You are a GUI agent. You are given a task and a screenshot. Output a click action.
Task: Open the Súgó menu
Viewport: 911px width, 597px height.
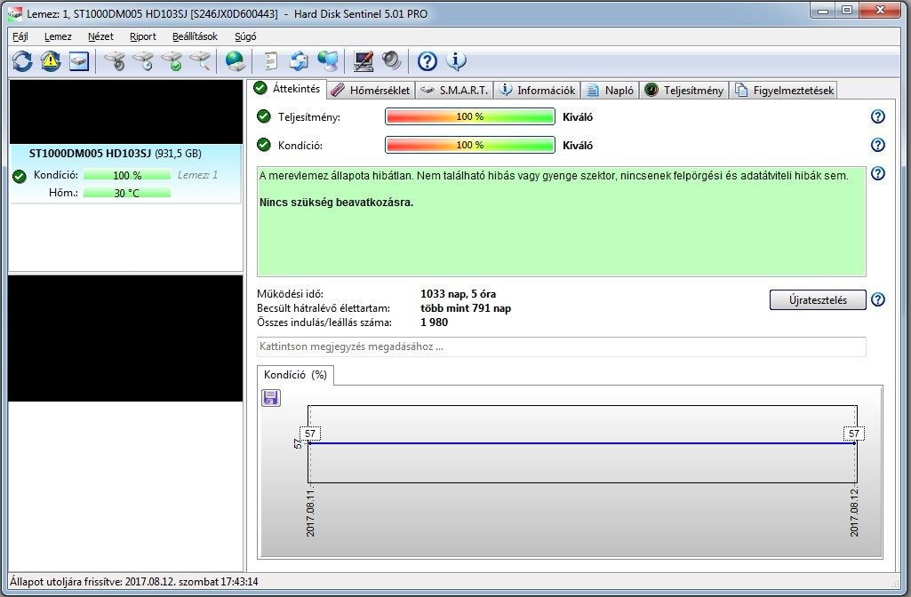pos(245,36)
